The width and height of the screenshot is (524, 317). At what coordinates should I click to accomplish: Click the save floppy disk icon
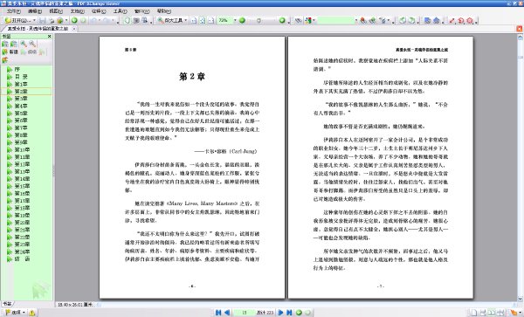tap(43, 20)
